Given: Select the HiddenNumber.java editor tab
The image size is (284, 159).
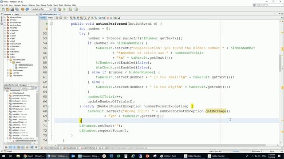Looking at the screenshot, I should coord(49,14).
